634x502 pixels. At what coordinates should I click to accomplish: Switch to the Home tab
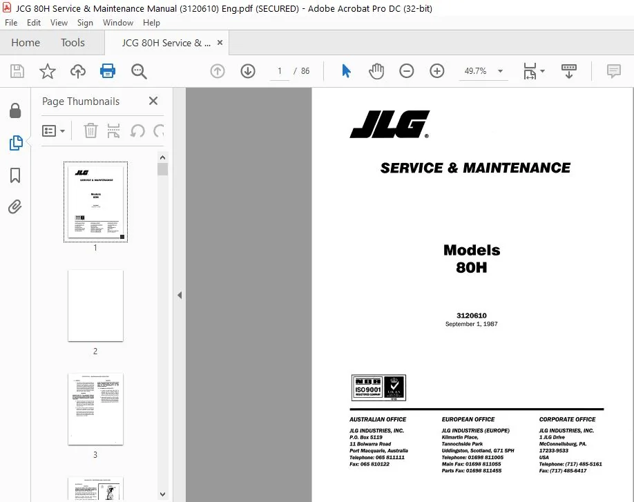[26, 42]
